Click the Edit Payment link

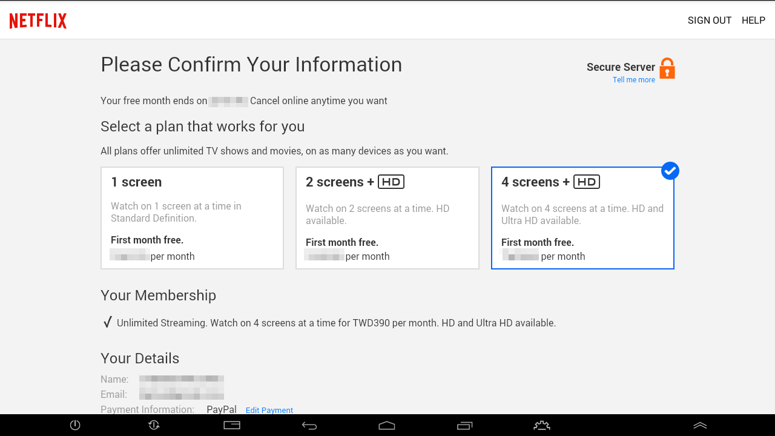tap(269, 410)
